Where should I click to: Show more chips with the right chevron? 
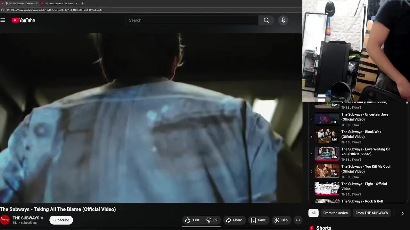pyautogui.click(x=402, y=213)
